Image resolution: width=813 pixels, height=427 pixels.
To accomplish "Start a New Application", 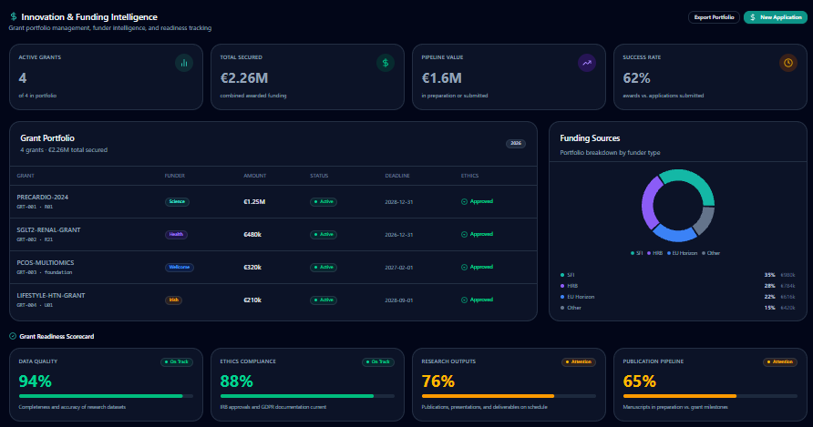I will click(x=776, y=17).
